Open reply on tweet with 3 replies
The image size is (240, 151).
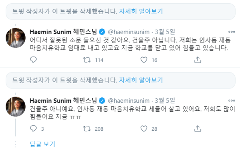coord(33,129)
